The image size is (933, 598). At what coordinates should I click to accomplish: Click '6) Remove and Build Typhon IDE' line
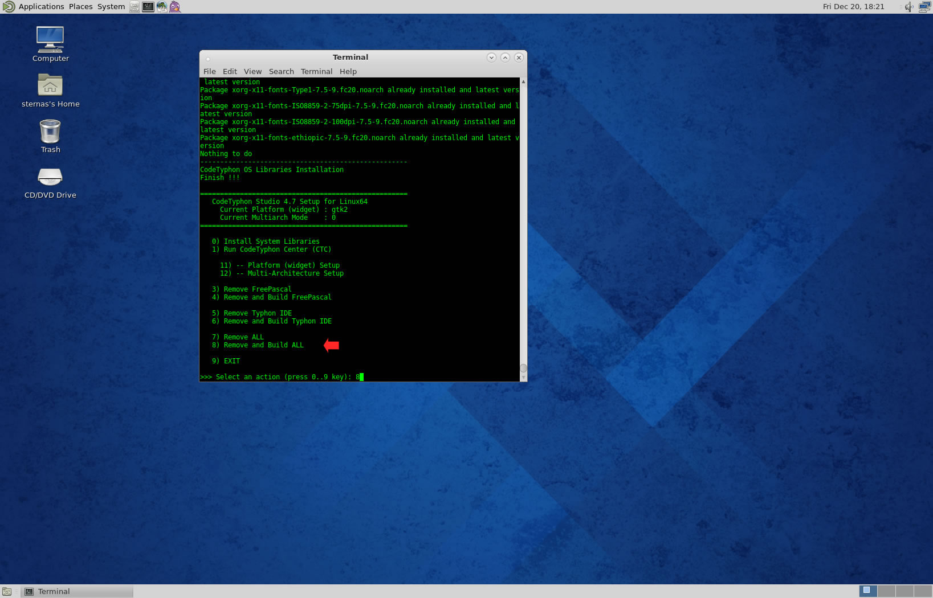271,321
